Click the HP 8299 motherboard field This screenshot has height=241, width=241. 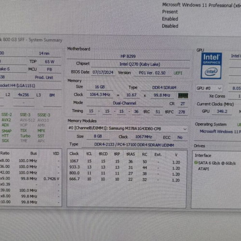coord(128,56)
